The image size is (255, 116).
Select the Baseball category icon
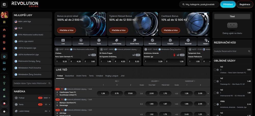(x=188, y=42)
